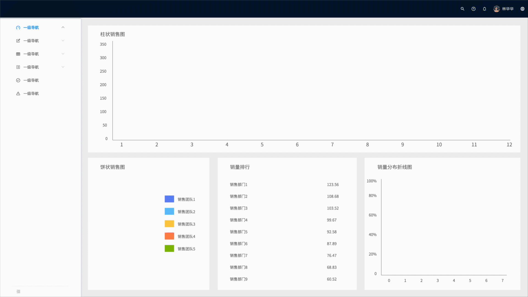Click the yellow 销售团队3 legend swatch
The height and width of the screenshot is (297, 528).
(x=169, y=224)
